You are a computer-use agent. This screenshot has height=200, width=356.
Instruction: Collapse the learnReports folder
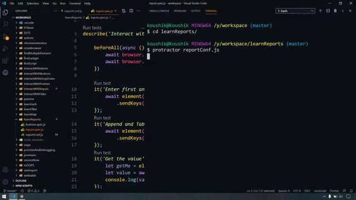click(x=32, y=119)
